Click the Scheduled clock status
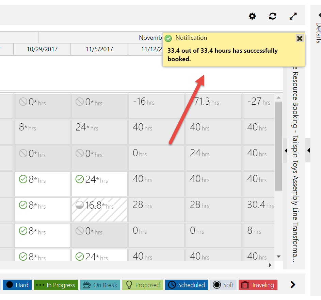Screen dimensions: 321x300 point(187,285)
